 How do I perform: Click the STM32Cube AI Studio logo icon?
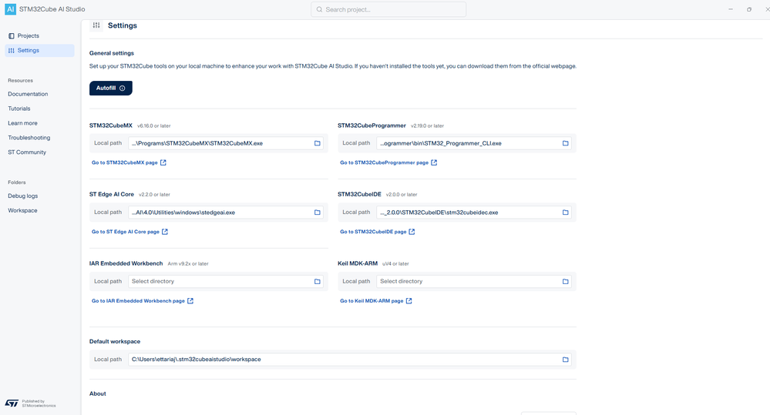[x=10, y=9]
